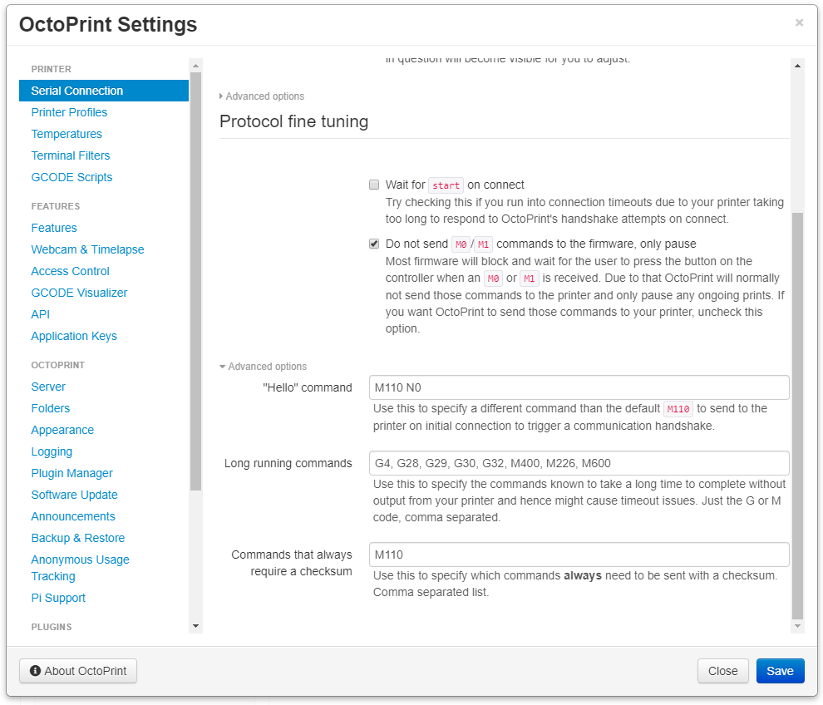Go to GCODE Scripts settings
The image size is (823, 705).
point(71,176)
